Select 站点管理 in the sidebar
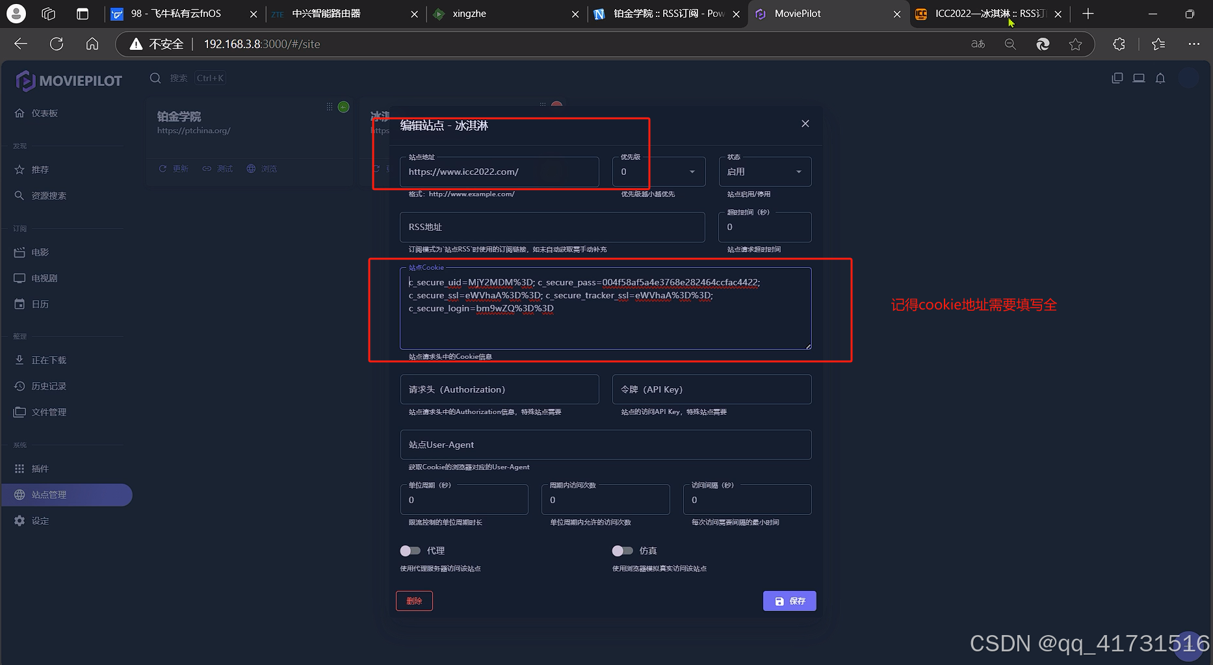Image resolution: width=1213 pixels, height=665 pixels. coord(66,495)
